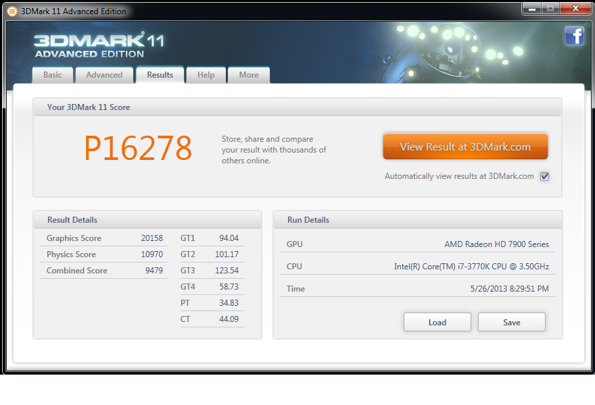Viewport: 595px width, 405px height.
Task: Select the Time value in Run Details
Action: tap(509, 288)
